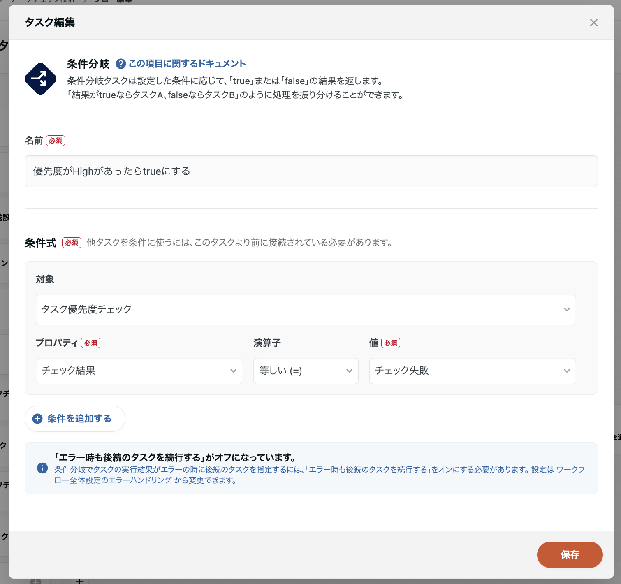621x584 pixels.
Task: Click the 必須 badge next to 値
Action: click(x=391, y=343)
